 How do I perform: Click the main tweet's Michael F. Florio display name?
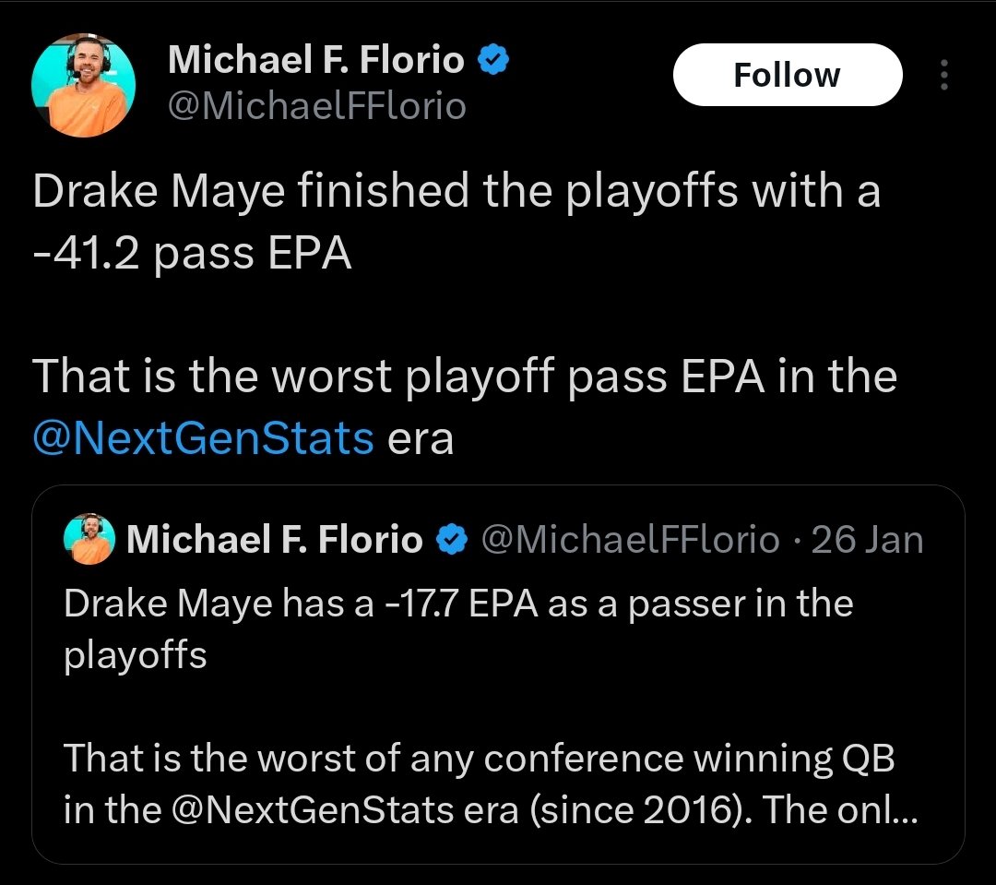click(316, 61)
